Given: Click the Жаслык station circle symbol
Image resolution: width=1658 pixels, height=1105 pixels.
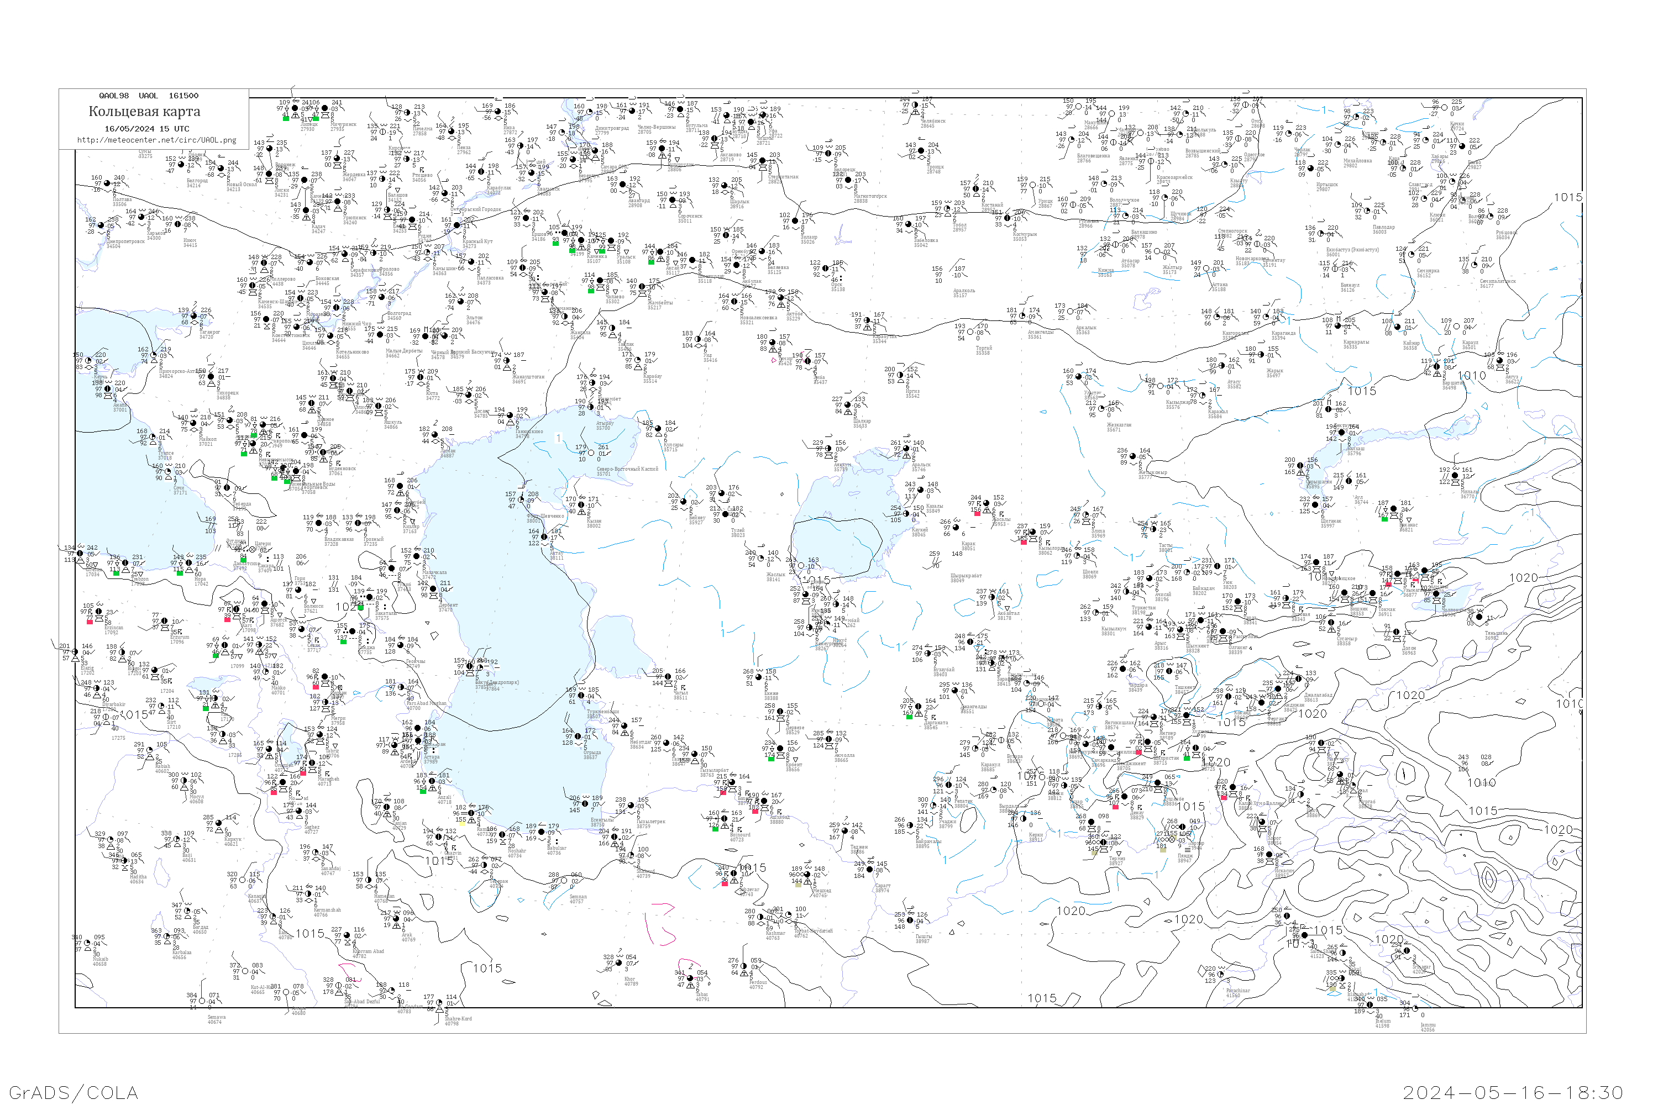Looking at the screenshot, I should 762,559.
